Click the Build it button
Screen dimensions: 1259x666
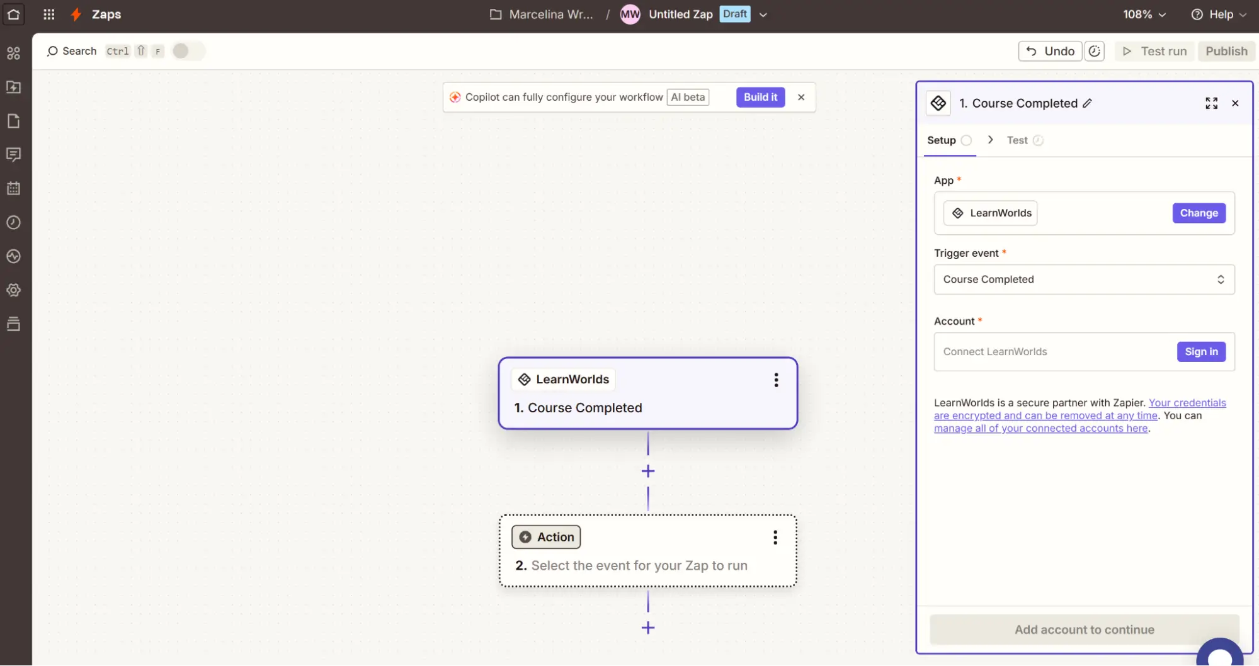(760, 97)
